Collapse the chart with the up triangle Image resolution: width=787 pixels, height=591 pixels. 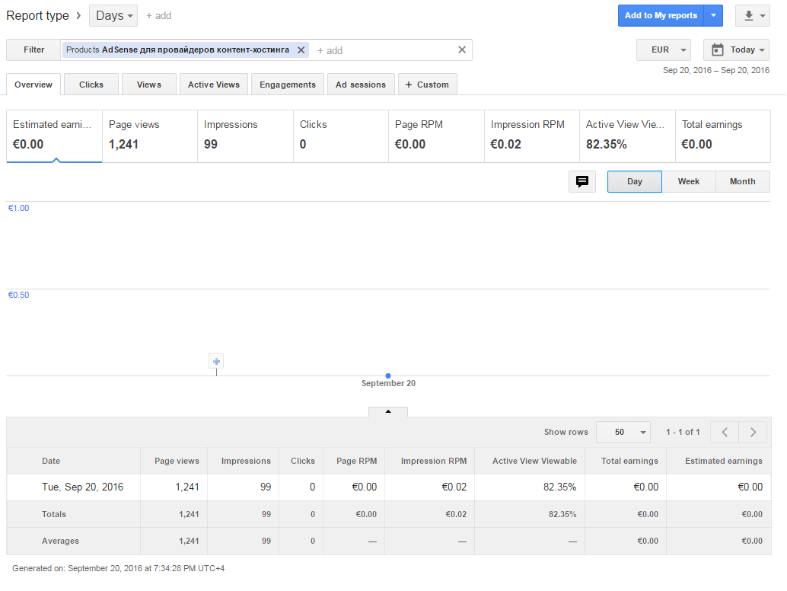[x=388, y=412]
